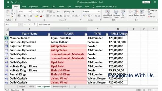
Task: Decrease the indent
Action: [58, 16]
